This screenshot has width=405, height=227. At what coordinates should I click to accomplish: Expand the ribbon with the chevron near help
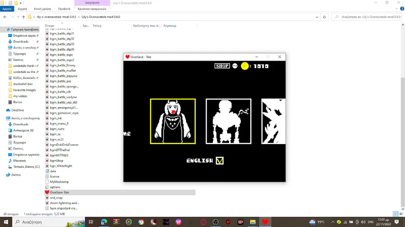click(396, 9)
